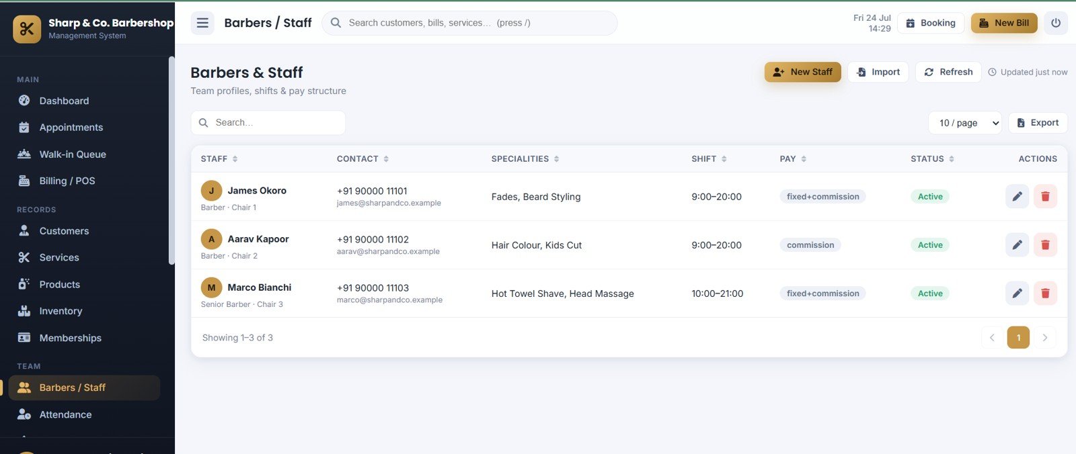Click James Okoro's J avatar
The height and width of the screenshot is (454, 1076).
click(211, 191)
